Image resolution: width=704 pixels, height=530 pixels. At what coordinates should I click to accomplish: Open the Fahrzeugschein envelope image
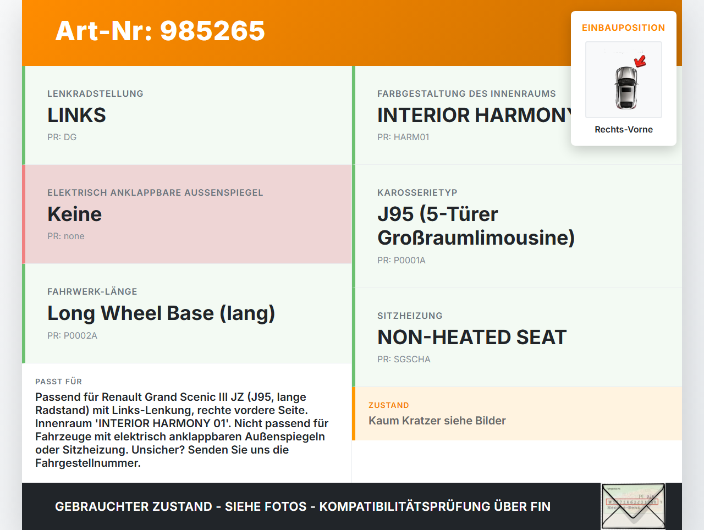click(632, 505)
